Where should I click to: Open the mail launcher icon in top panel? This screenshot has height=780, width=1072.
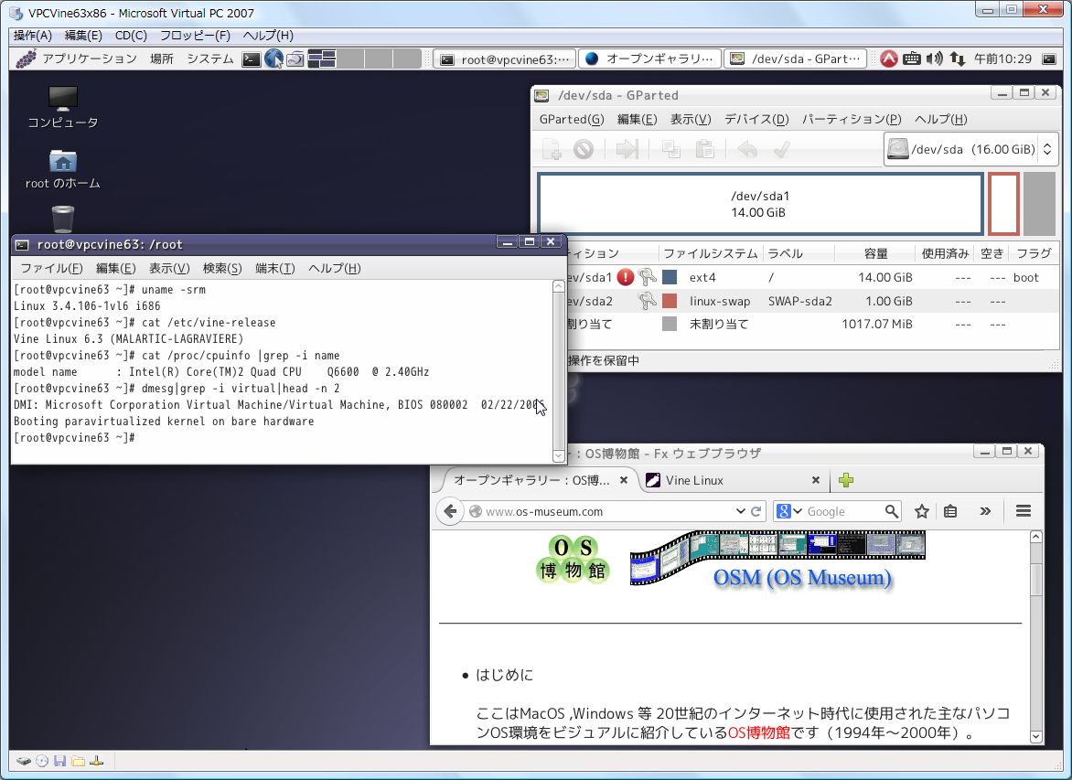click(295, 59)
